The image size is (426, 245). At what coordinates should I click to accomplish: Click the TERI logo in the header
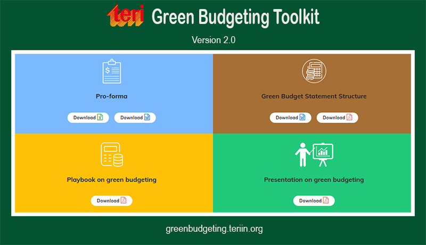126,16
